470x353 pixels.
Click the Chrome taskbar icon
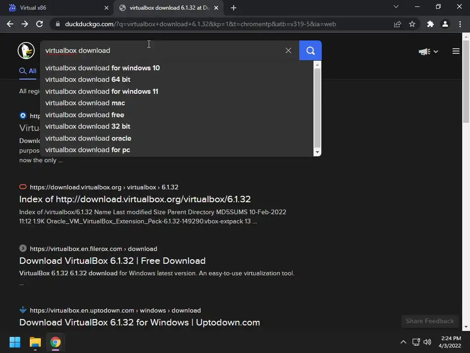(56, 342)
